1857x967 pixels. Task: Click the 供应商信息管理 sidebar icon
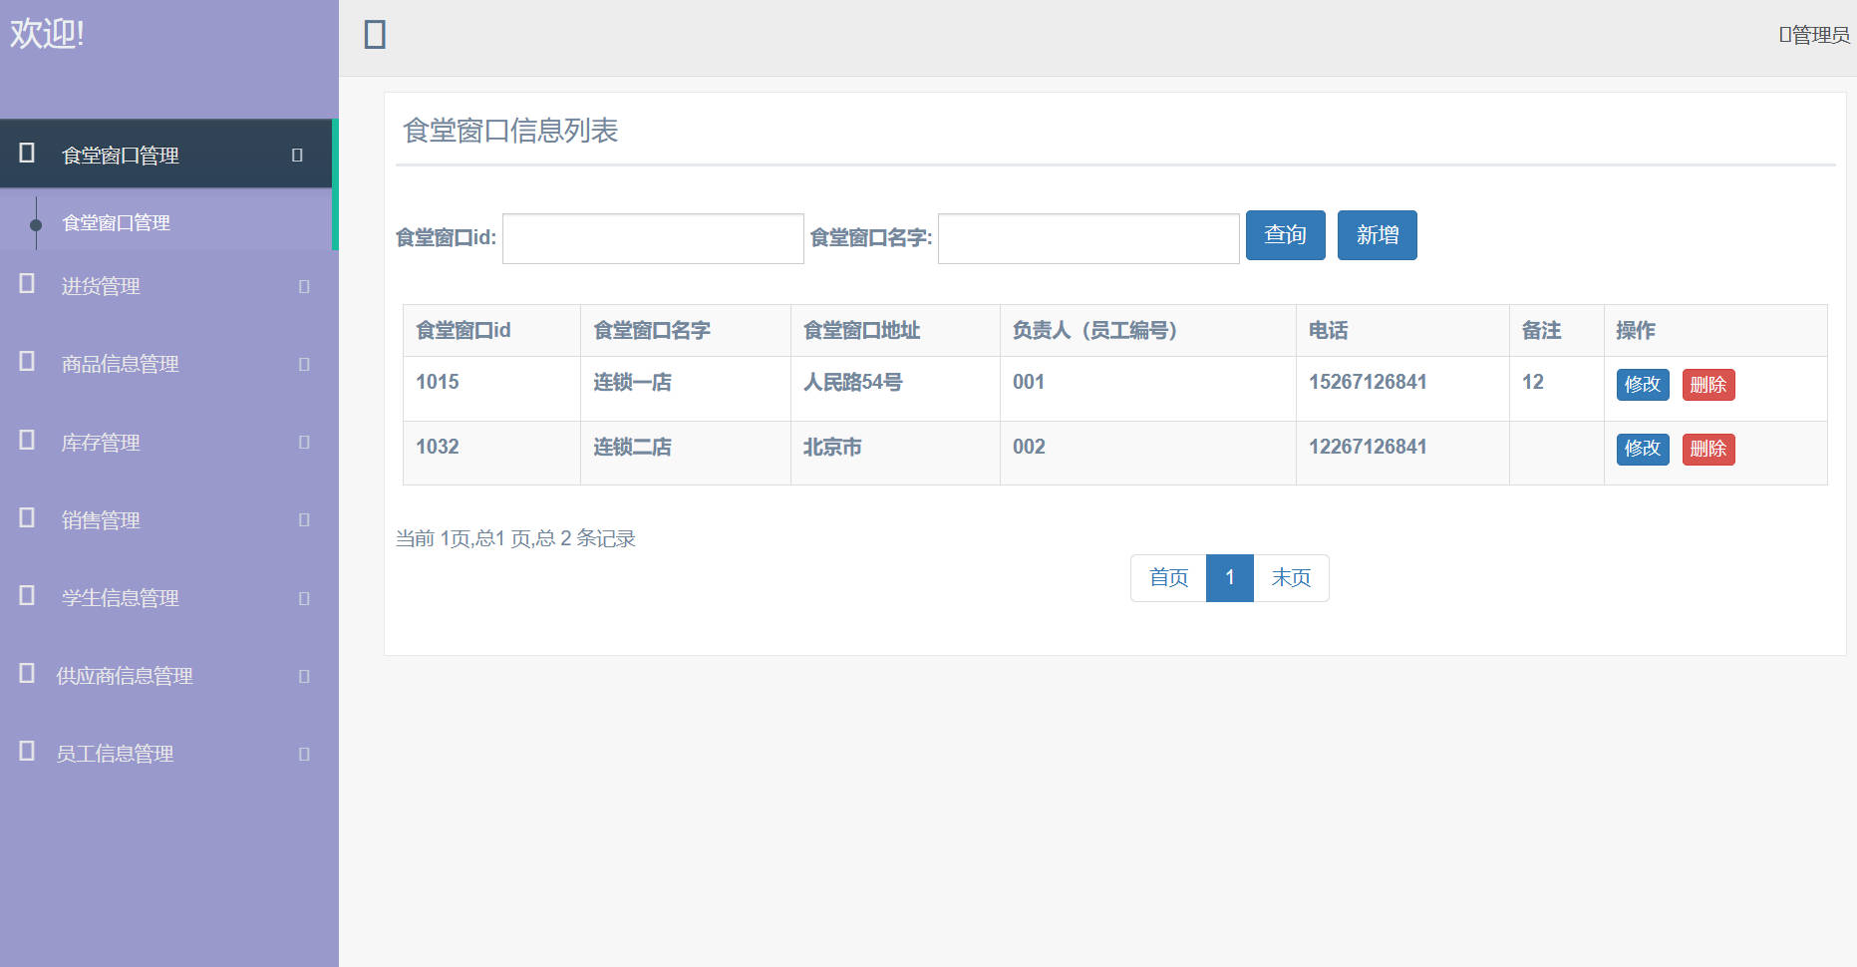(25, 674)
